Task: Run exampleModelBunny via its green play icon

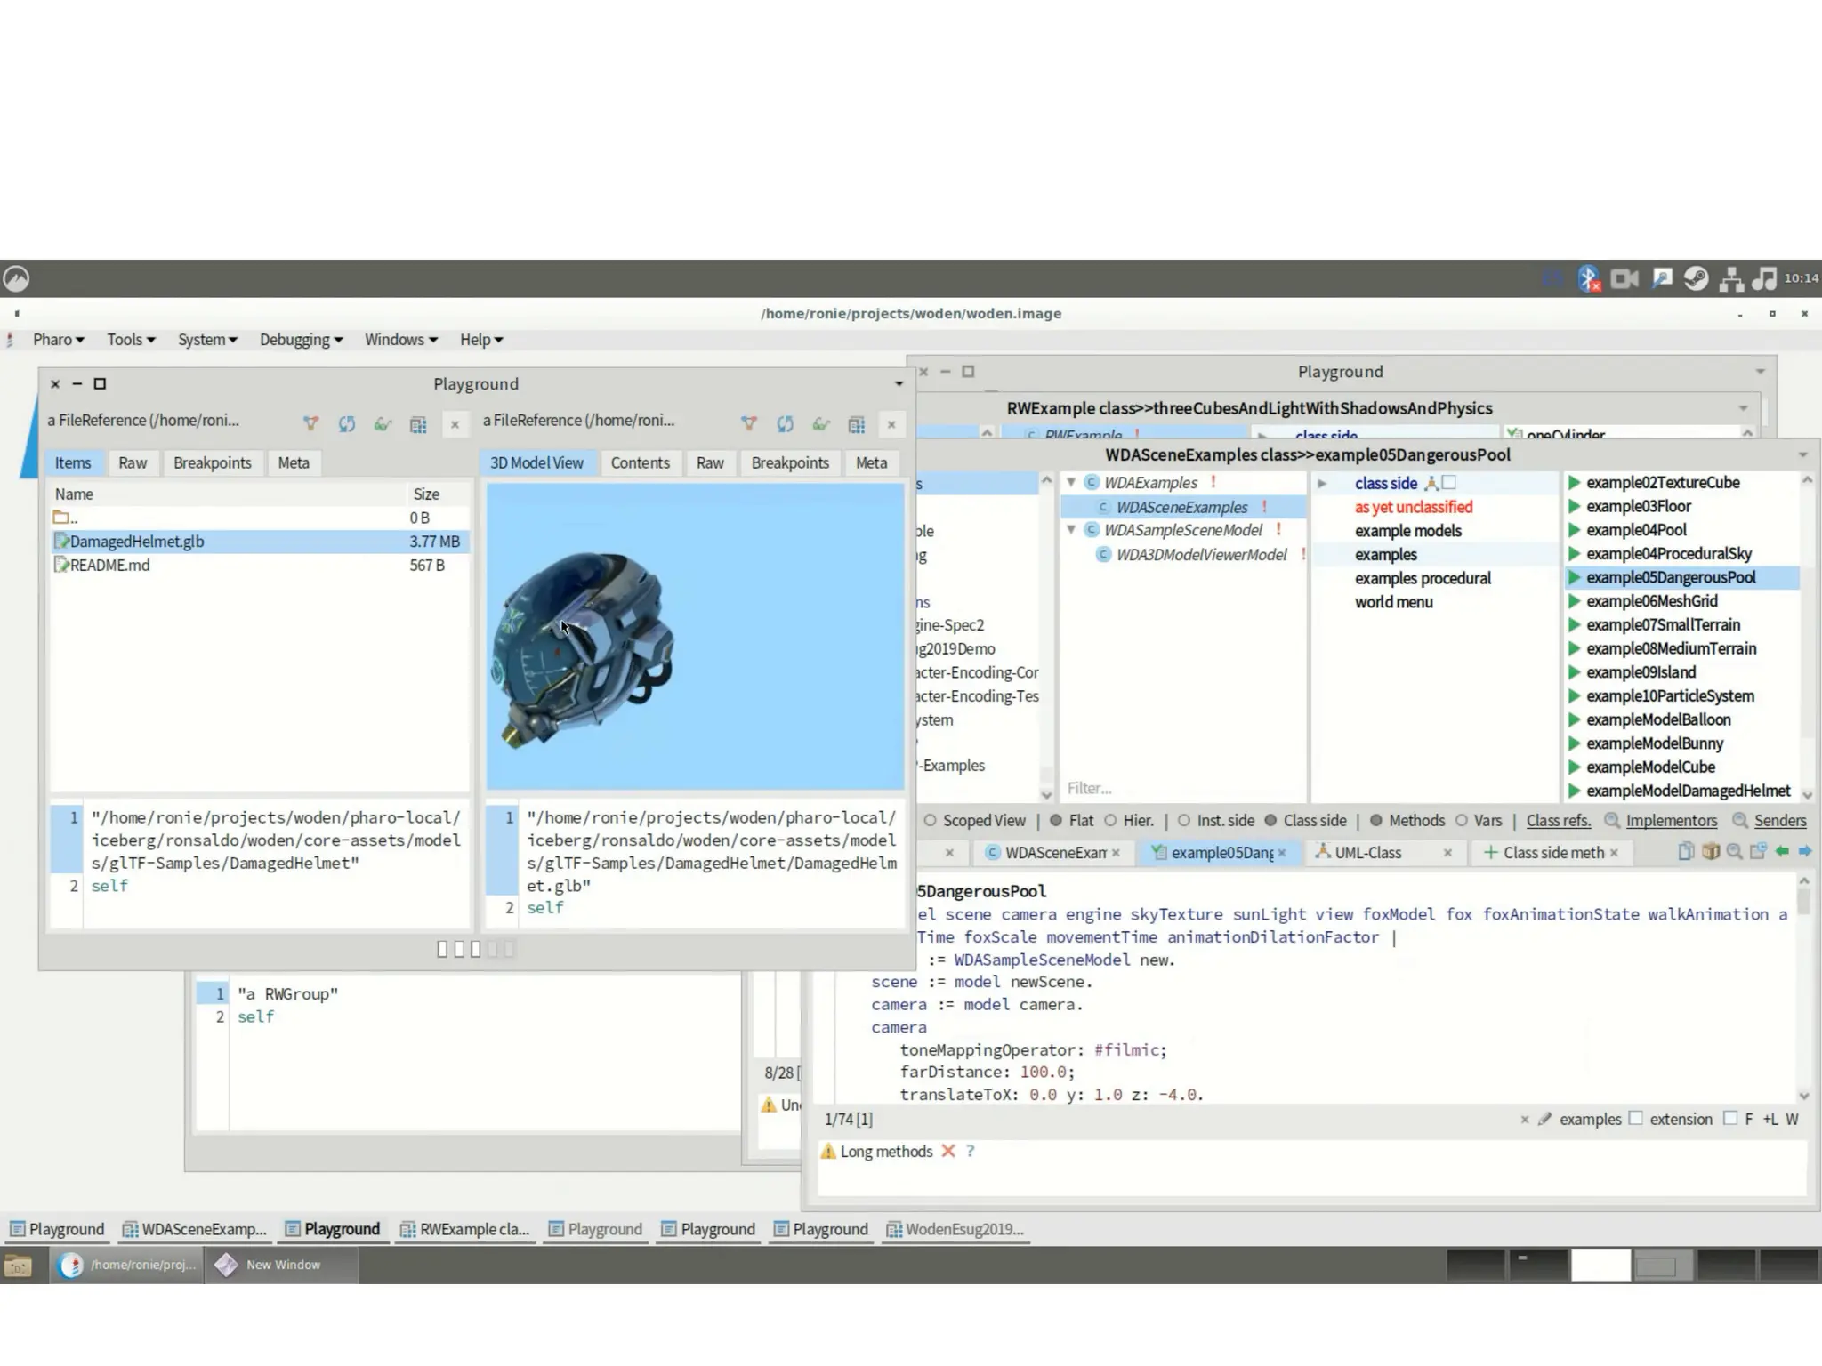Action: coord(1574,743)
